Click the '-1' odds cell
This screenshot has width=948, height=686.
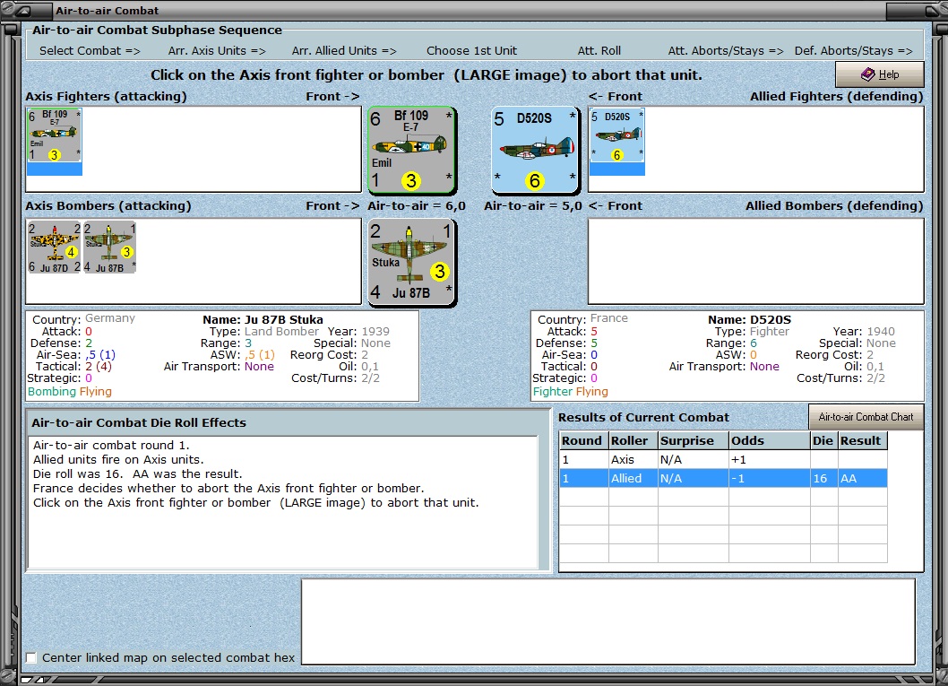point(770,479)
